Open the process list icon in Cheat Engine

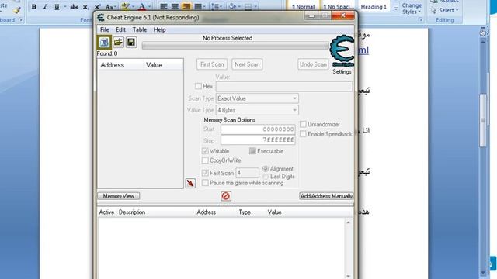(104, 43)
